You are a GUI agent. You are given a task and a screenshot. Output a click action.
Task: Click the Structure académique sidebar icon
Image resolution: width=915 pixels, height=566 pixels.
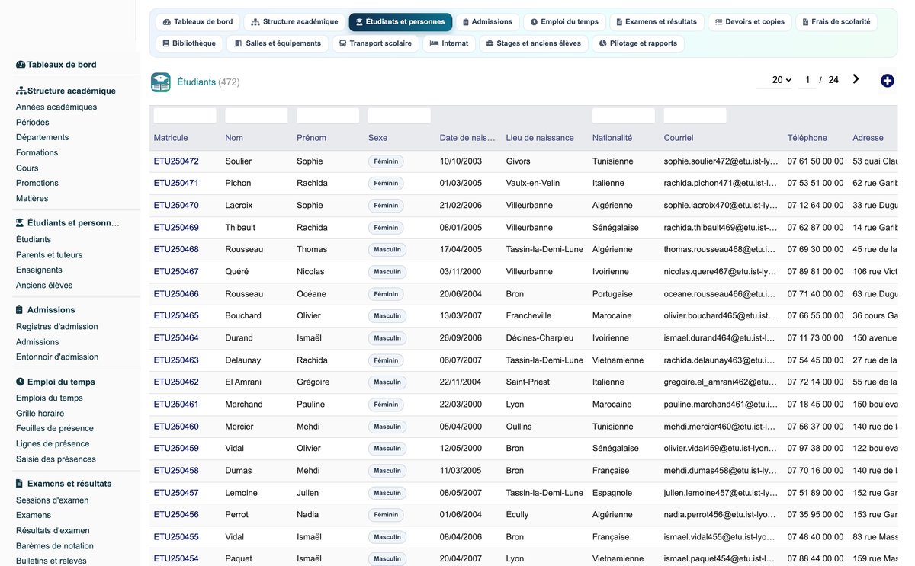click(x=21, y=91)
